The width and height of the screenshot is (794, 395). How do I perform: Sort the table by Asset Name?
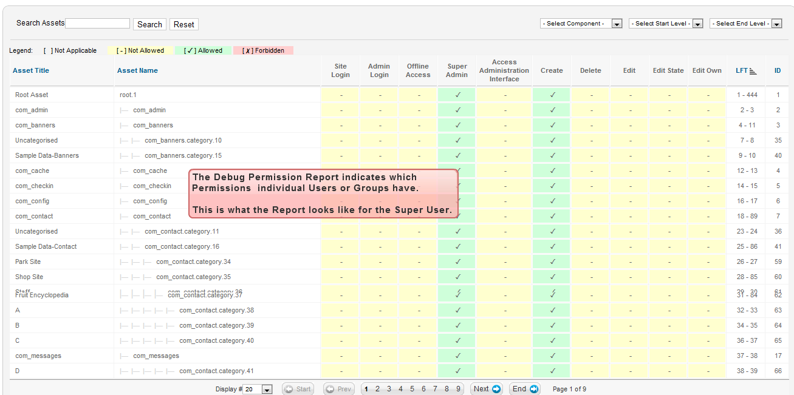[x=137, y=70]
